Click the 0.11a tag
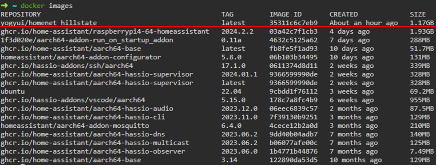 (x=231, y=40)
